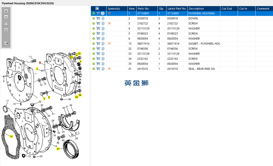Sort table by Parts No. column
This screenshot has height=166, width=273.
click(x=144, y=9)
